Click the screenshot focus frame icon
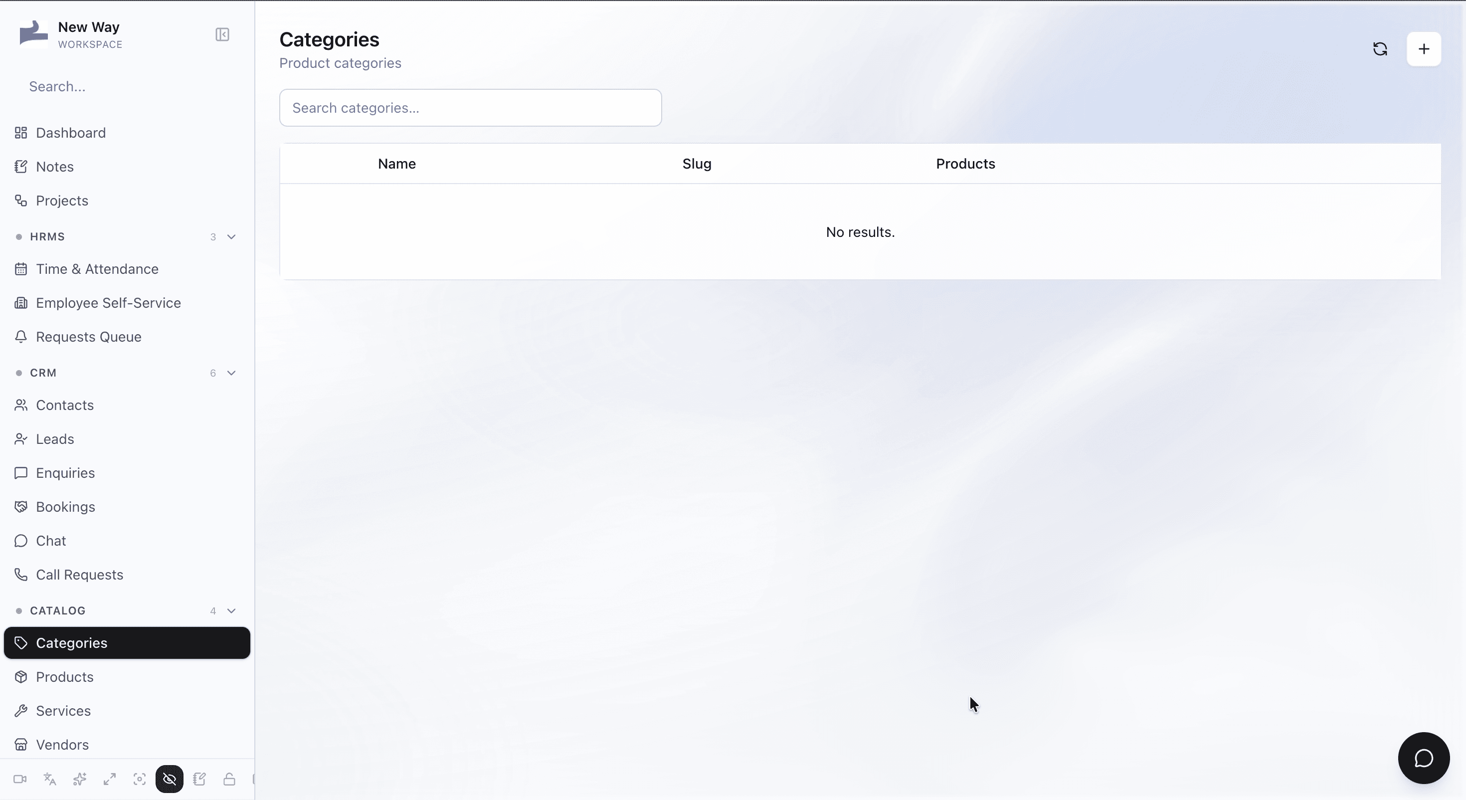1466x800 pixels. [x=140, y=779]
